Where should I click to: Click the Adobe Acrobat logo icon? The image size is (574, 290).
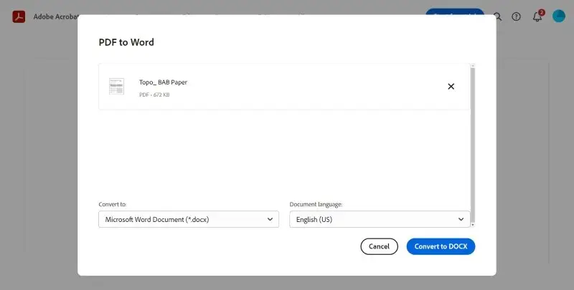[19, 16]
